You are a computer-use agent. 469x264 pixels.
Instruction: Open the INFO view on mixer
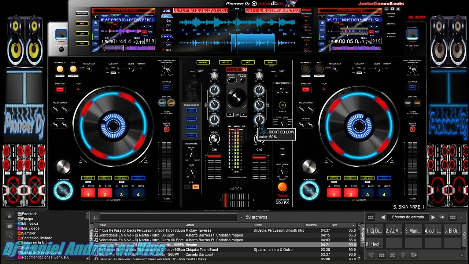click(x=248, y=62)
